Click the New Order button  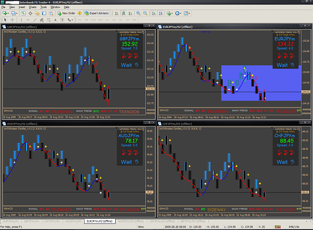pos(66,13)
